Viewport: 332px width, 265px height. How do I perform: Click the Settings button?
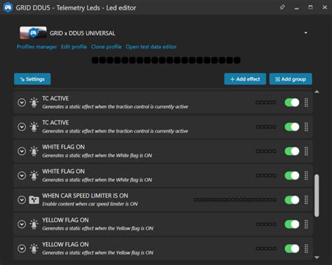(32, 79)
